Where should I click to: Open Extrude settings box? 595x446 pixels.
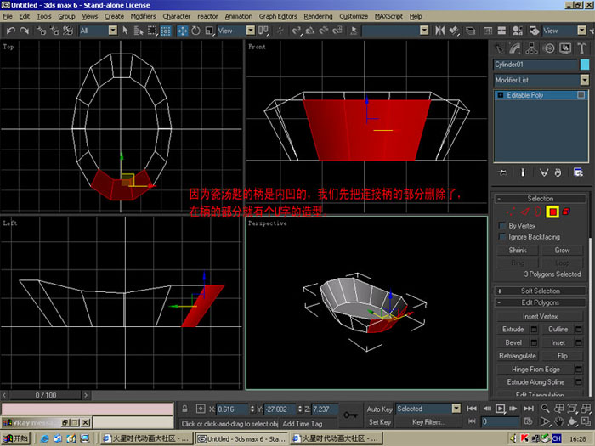[x=535, y=330]
